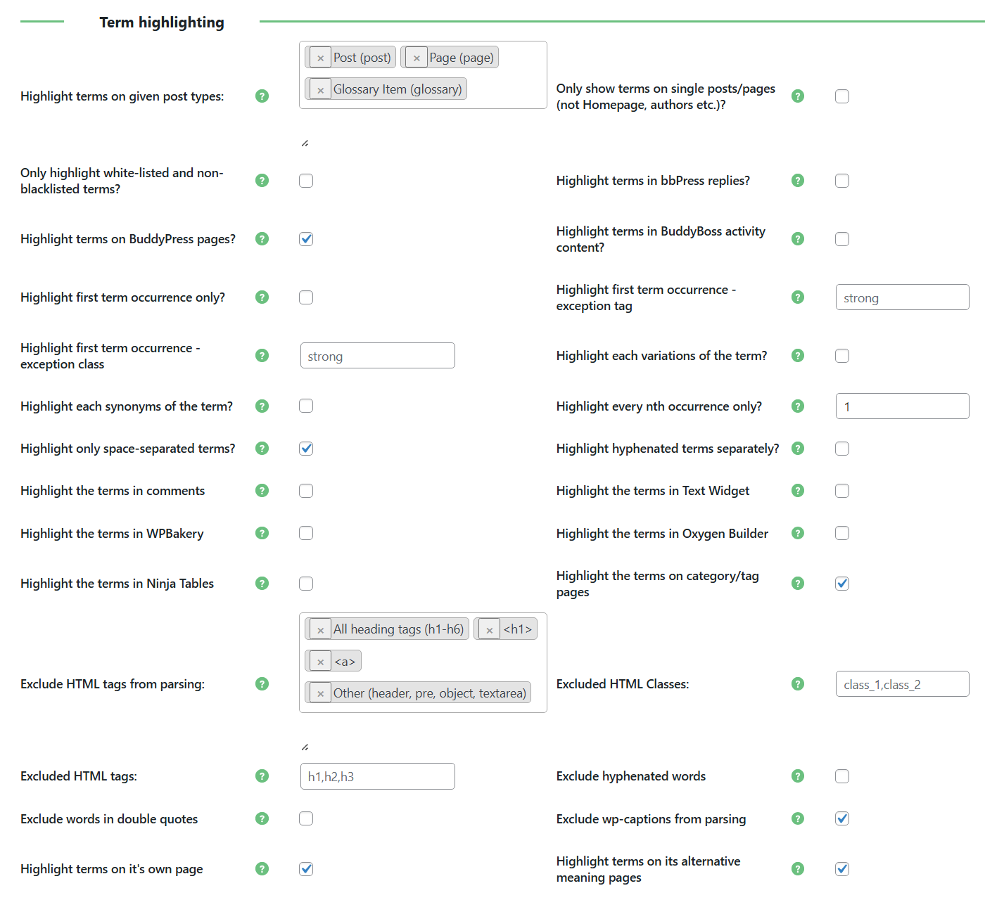Open help for 'Highlight each synonyms of the term'
985x900 pixels.
click(x=262, y=406)
